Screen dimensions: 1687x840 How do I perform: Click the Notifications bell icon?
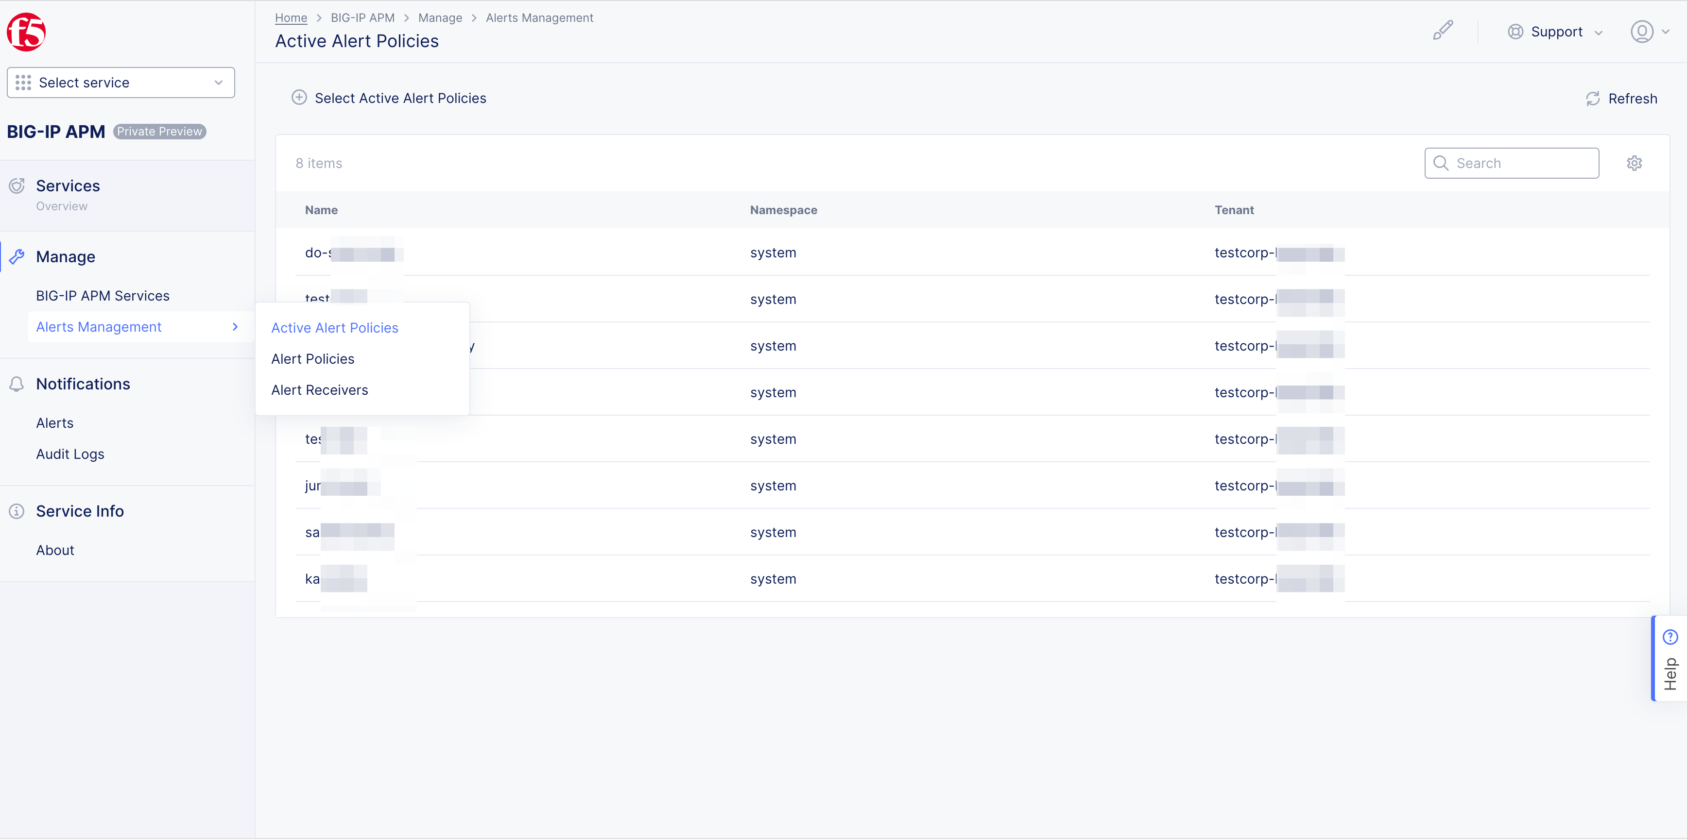coord(17,384)
